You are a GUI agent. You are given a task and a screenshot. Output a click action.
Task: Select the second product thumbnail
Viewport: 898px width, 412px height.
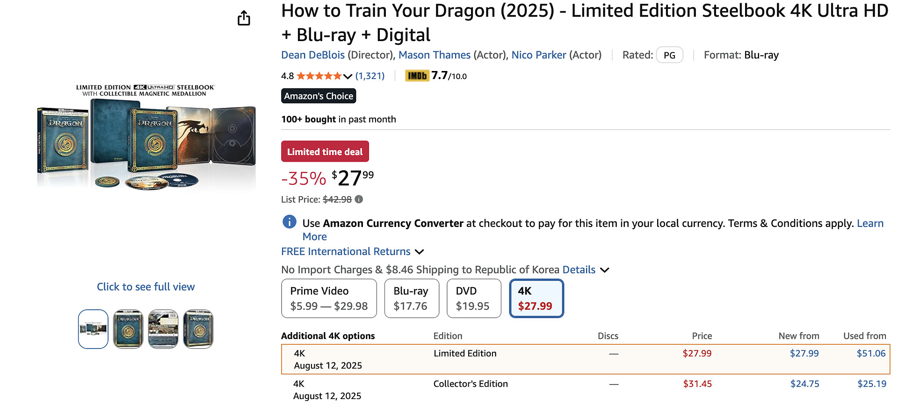(128, 329)
